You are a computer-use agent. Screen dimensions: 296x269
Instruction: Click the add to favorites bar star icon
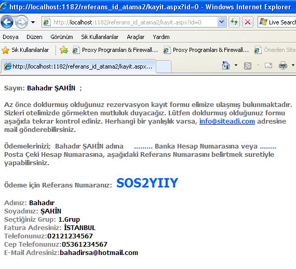(x=64, y=50)
